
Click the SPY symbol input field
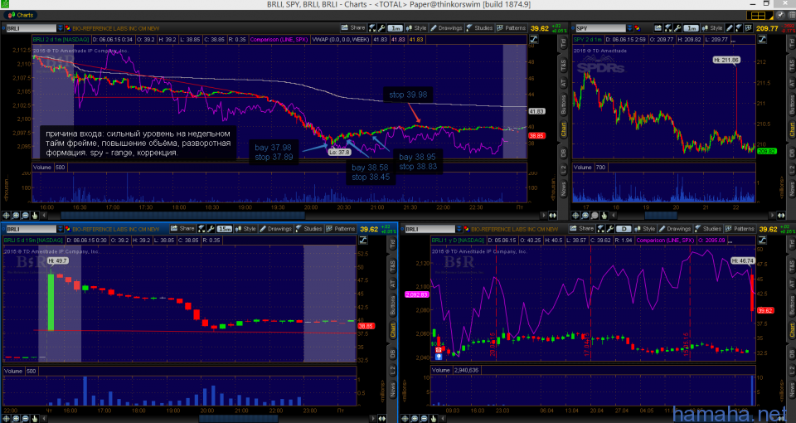(600, 28)
